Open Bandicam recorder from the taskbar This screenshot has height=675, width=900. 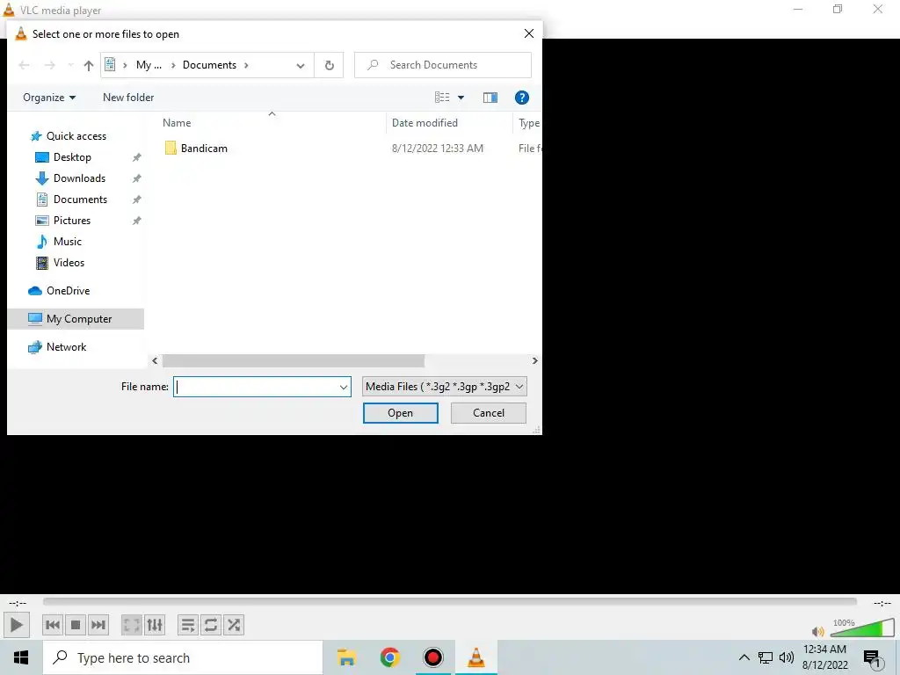tap(432, 657)
